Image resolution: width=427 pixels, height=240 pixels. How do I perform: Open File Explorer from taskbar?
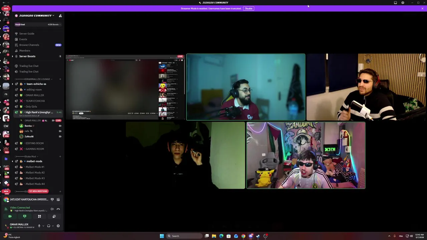tap(214, 236)
